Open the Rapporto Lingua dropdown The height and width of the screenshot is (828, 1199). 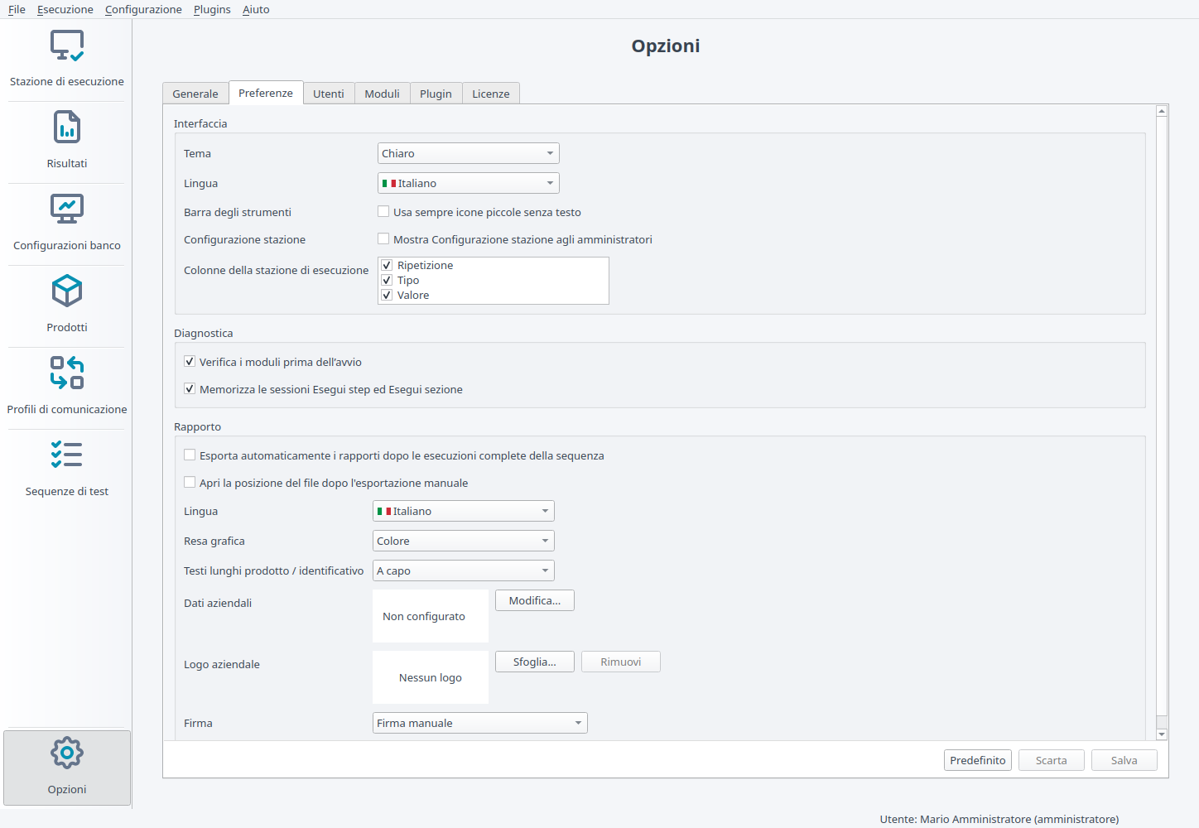click(464, 511)
